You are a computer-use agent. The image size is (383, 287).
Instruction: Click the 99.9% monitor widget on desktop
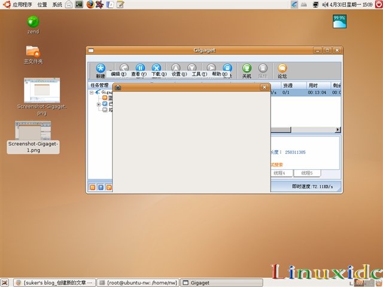coord(339,22)
